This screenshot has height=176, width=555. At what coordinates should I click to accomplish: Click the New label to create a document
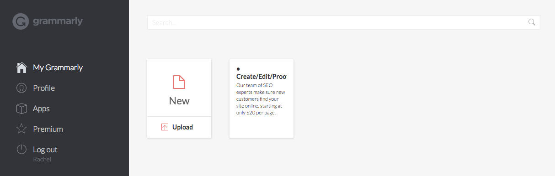pos(179,101)
